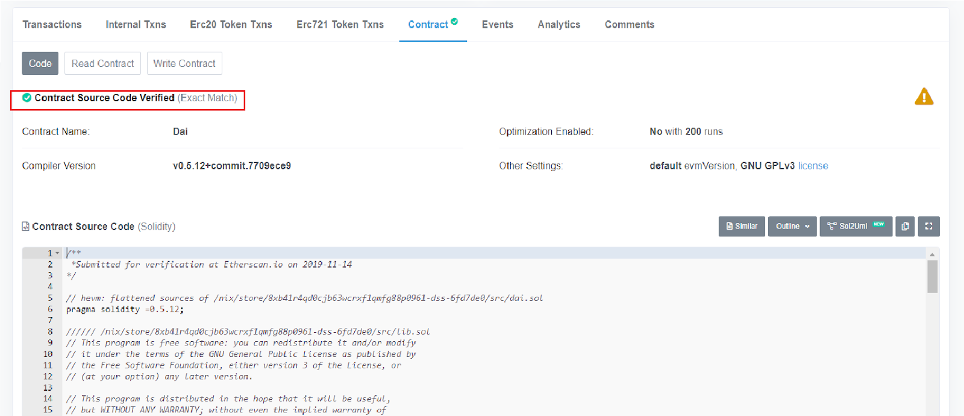Screen dimensions: 964x416
Task: Copy the contract source code to clipboard
Action: click(905, 226)
